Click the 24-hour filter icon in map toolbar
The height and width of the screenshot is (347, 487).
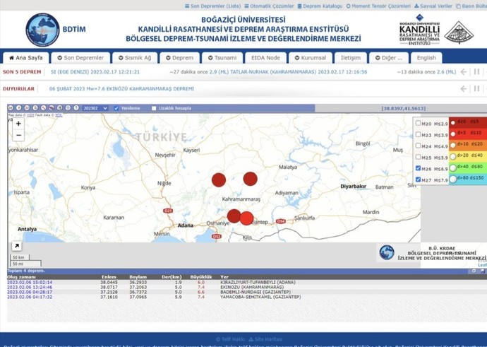(x=11, y=108)
